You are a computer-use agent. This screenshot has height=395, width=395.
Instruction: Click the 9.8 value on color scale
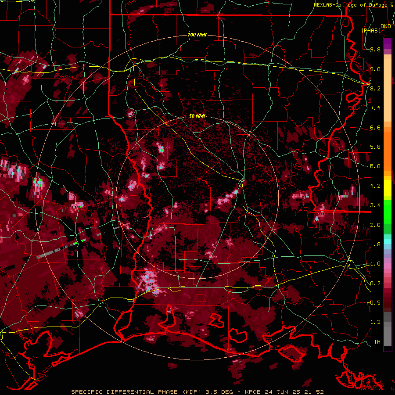pos(375,49)
